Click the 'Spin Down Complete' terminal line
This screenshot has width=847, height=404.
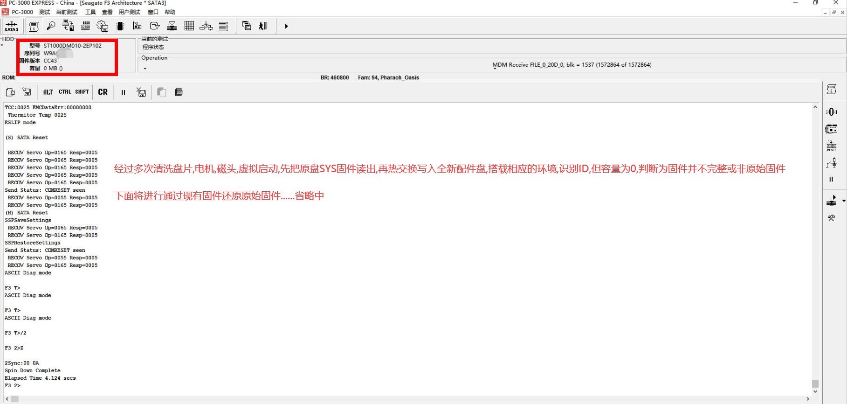(x=33, y=370)
